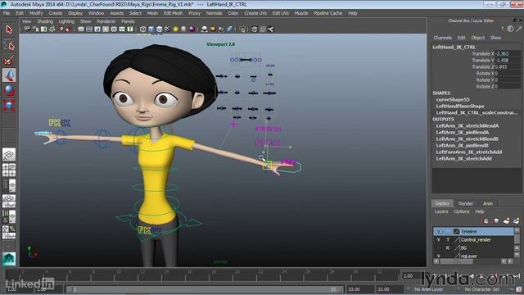
Task: Enable smooth shade all cube icon
Action: pyautogui.click(x=151, y=29)
